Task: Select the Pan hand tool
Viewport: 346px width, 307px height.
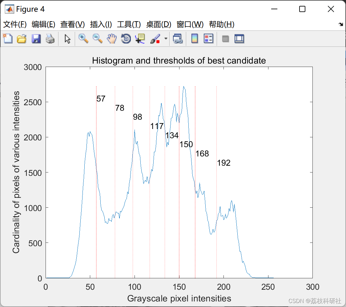Action: point(112,39)
